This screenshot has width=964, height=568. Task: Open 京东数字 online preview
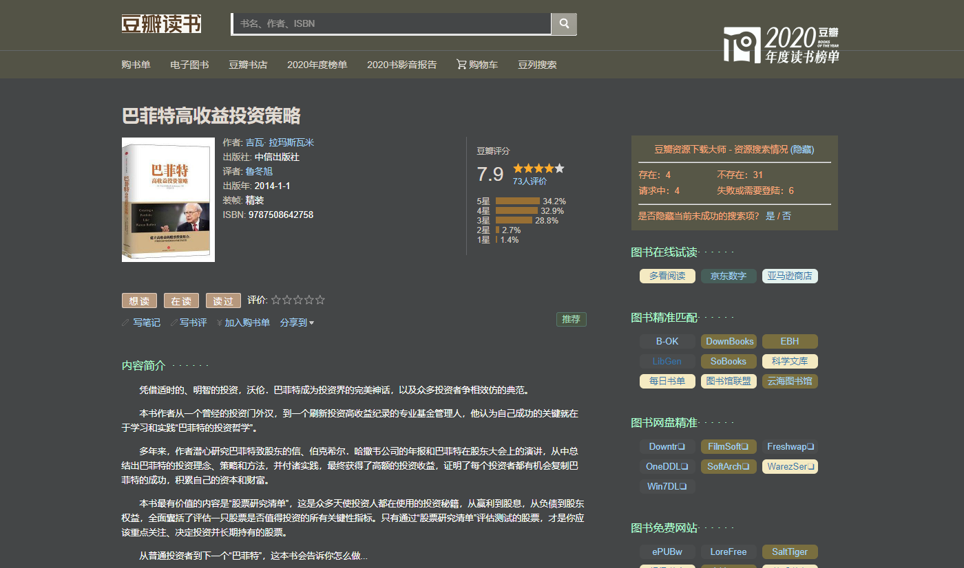tap(729, 276)
